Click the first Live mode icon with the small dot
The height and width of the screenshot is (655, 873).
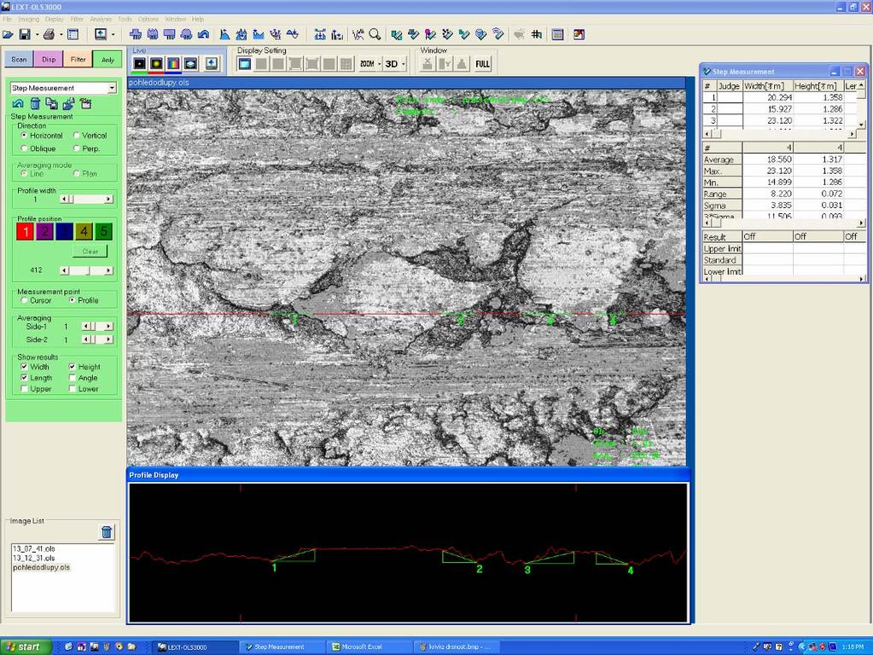pyautogui.click(x=139, y=64)
